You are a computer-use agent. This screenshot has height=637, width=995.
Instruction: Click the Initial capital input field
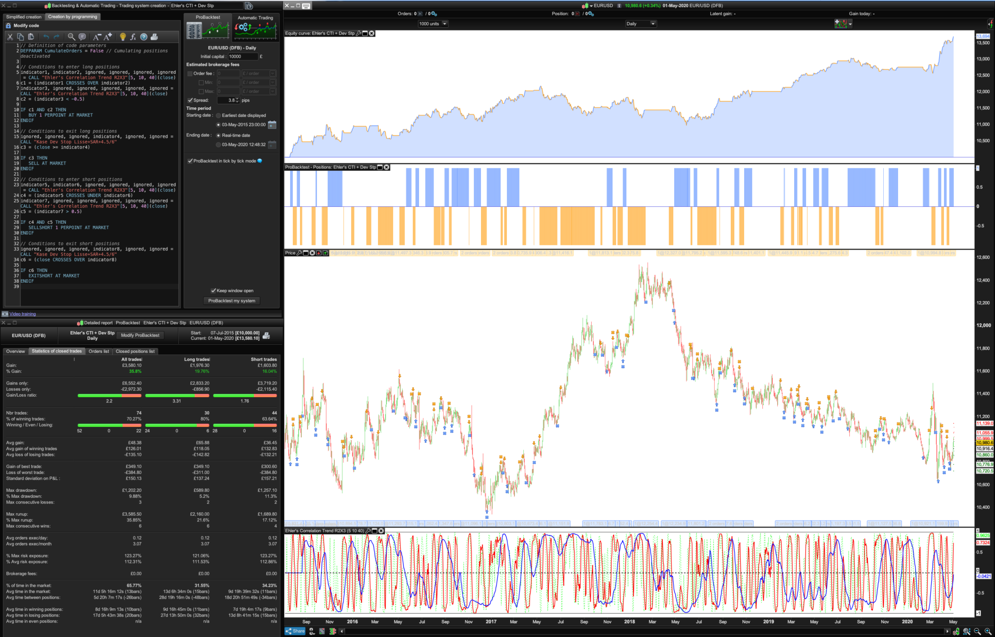242,56
